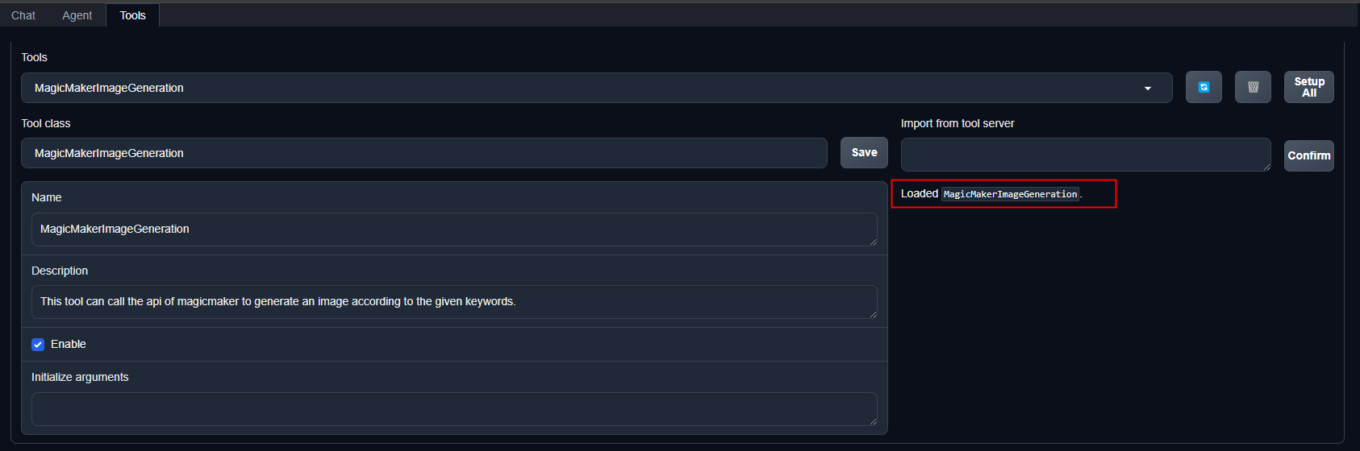1360x451 pixels.
Task: Click the blue refresh tools icon
Action: [x=1204, y=87]
